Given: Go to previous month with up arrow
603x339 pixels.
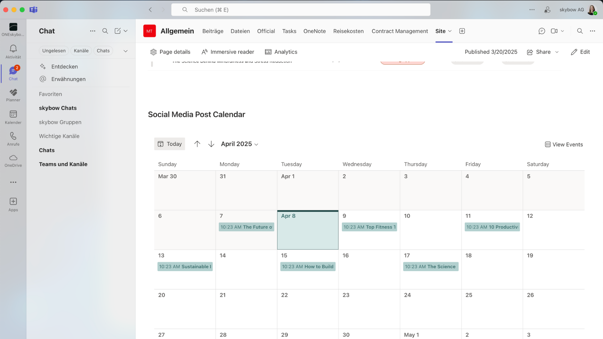Looking at the screenshot, I should coord(197,144).
